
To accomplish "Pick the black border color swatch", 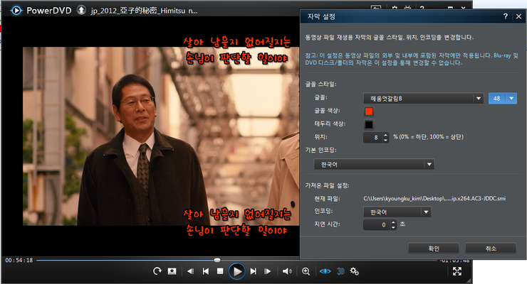I will 369,124.
